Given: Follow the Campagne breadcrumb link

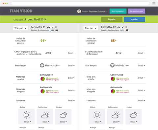Looking at the screenshot, I should point(18,20).
